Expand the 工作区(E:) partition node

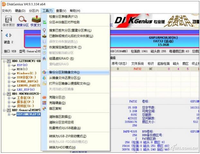coord(9,98)
